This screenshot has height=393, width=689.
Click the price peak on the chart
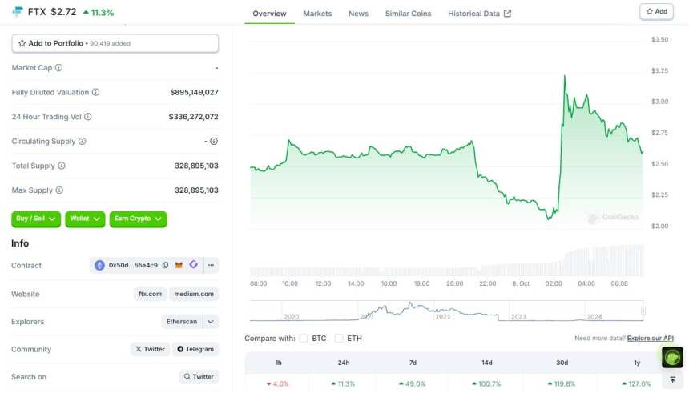(x=565, y=76)
